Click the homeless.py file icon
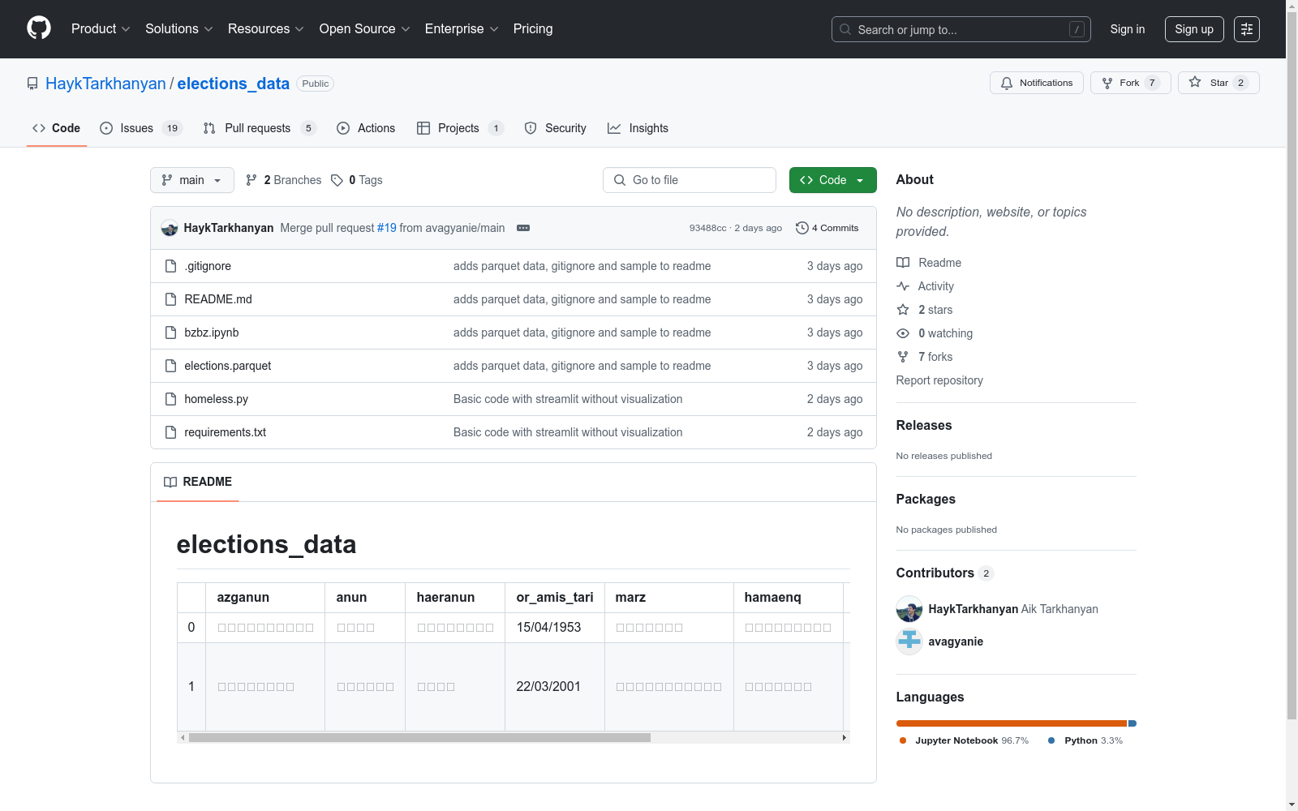Viewport: 1298px width, 811px height. tap(170, 399)
